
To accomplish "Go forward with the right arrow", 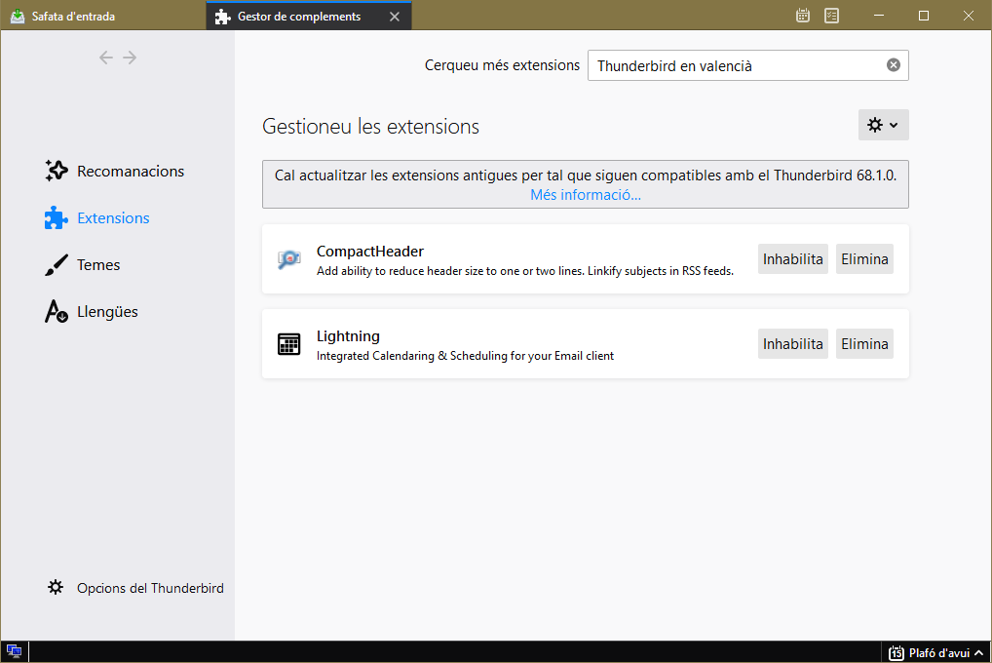I will pos(130,58).
